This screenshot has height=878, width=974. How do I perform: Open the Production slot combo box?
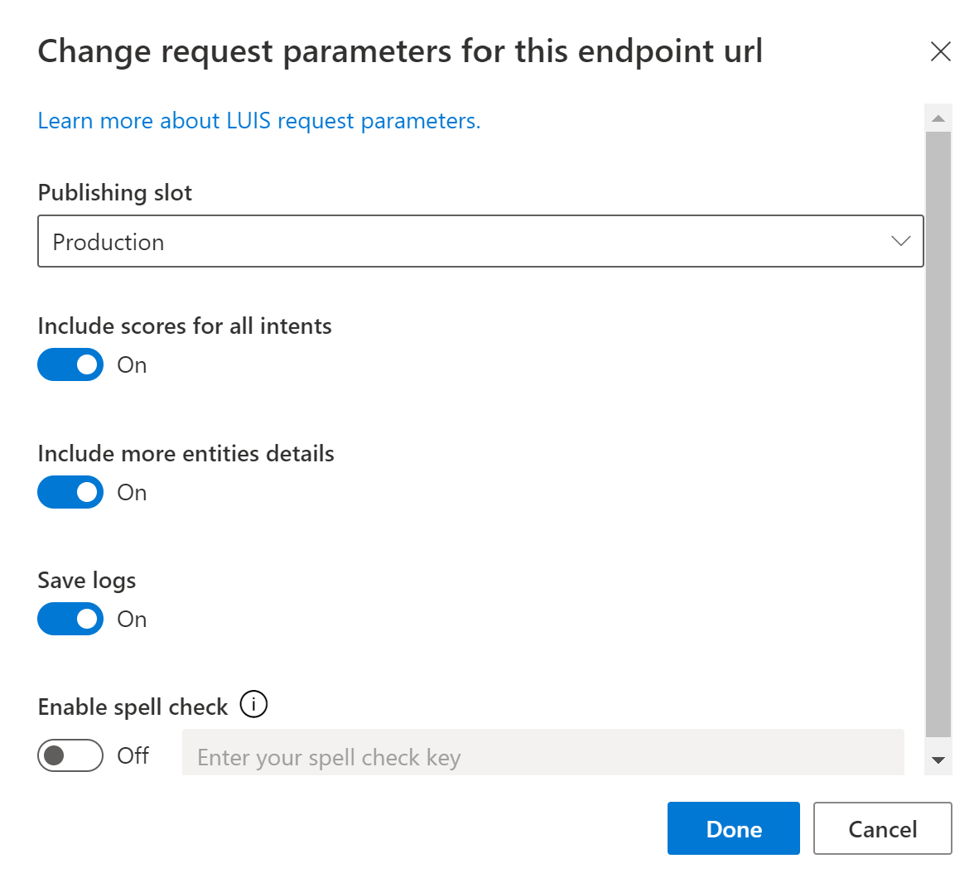click(480, 241)
